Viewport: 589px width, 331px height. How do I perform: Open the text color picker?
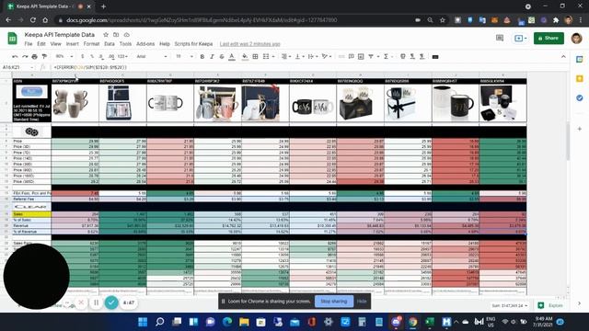click(x=232, y=57)
